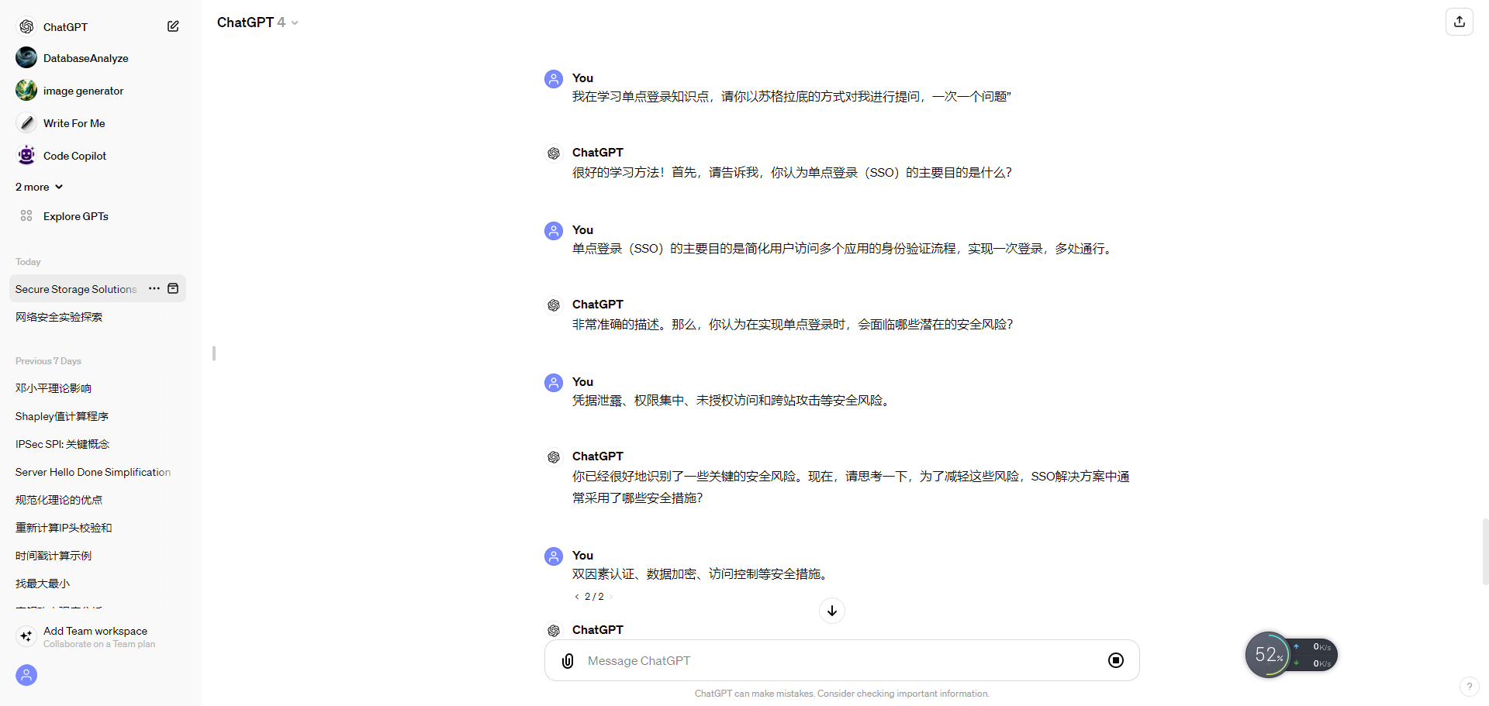
Task: Open the user profile avatar in sidebar
Action: (26, 675)
